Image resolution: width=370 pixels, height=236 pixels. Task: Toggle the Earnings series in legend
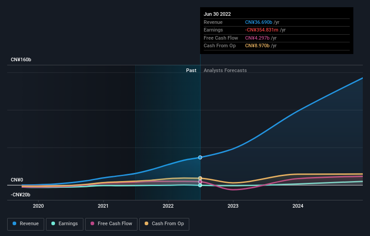(x=64, y=224)
